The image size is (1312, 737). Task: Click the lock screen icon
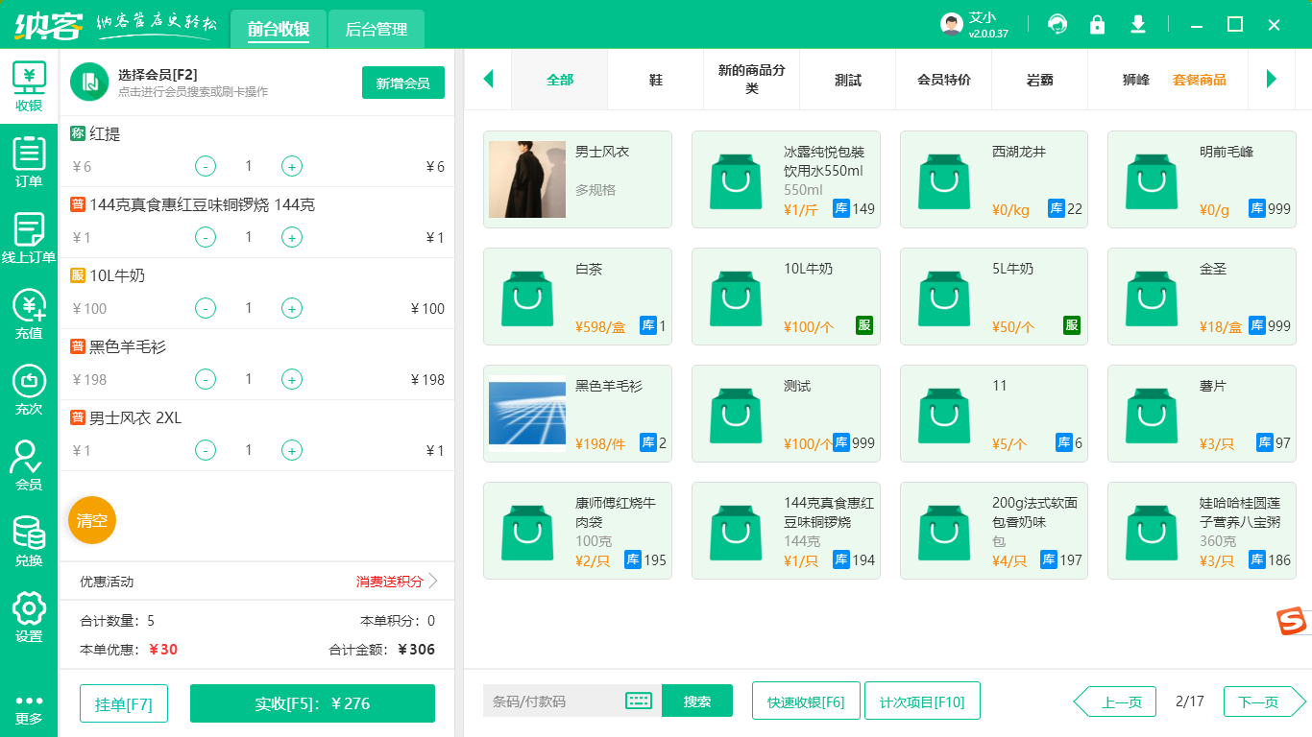coord(1097,24)
